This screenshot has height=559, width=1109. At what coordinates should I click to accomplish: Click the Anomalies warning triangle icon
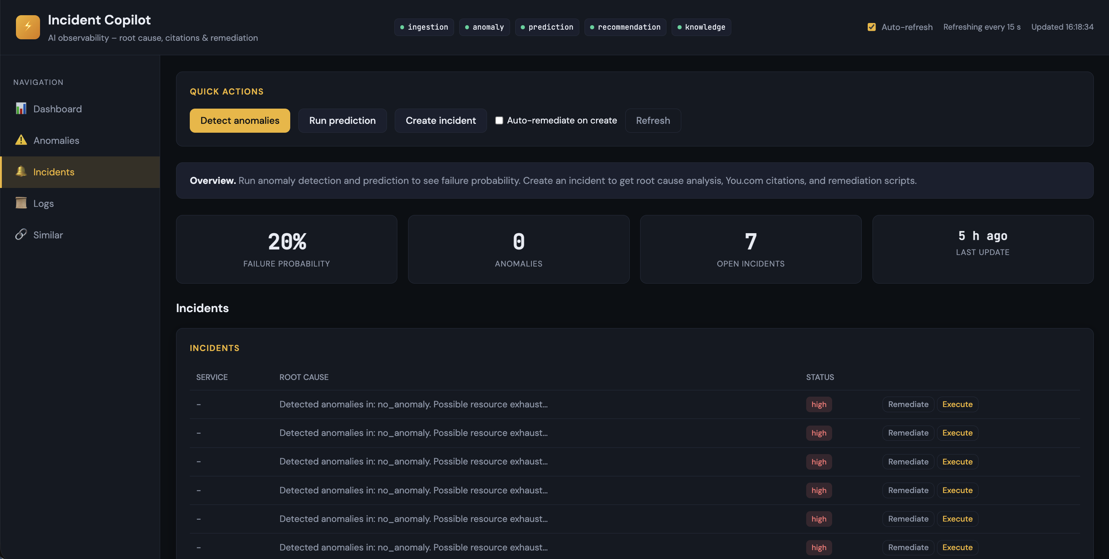(x=21, y=140)
